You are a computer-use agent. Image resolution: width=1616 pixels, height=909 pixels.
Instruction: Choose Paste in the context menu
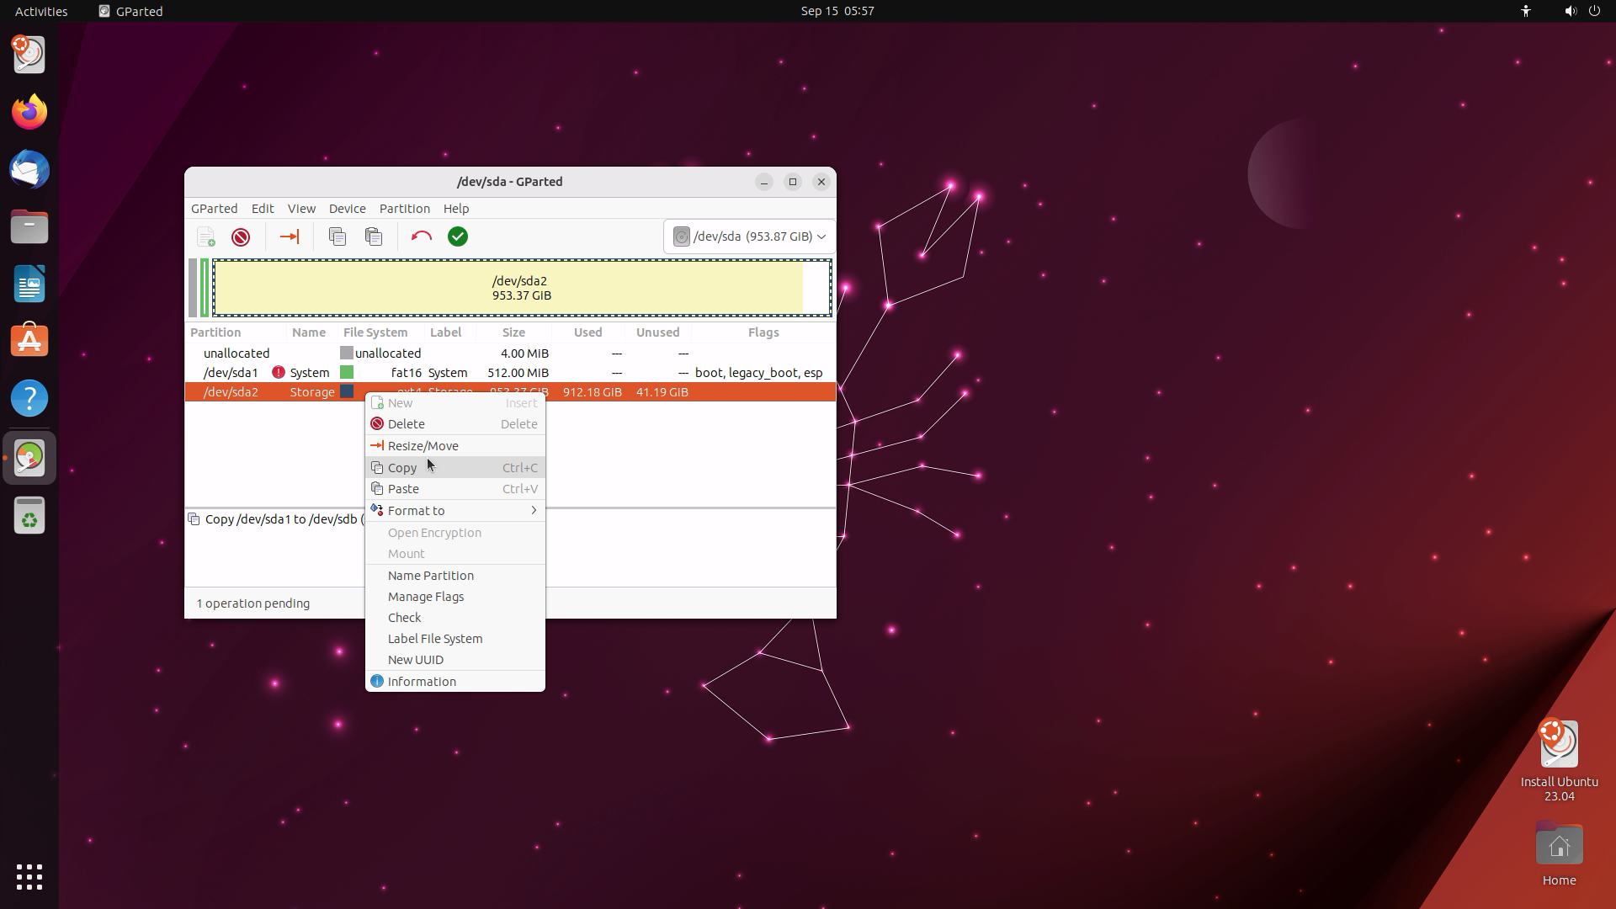click(x=455, y=489)
